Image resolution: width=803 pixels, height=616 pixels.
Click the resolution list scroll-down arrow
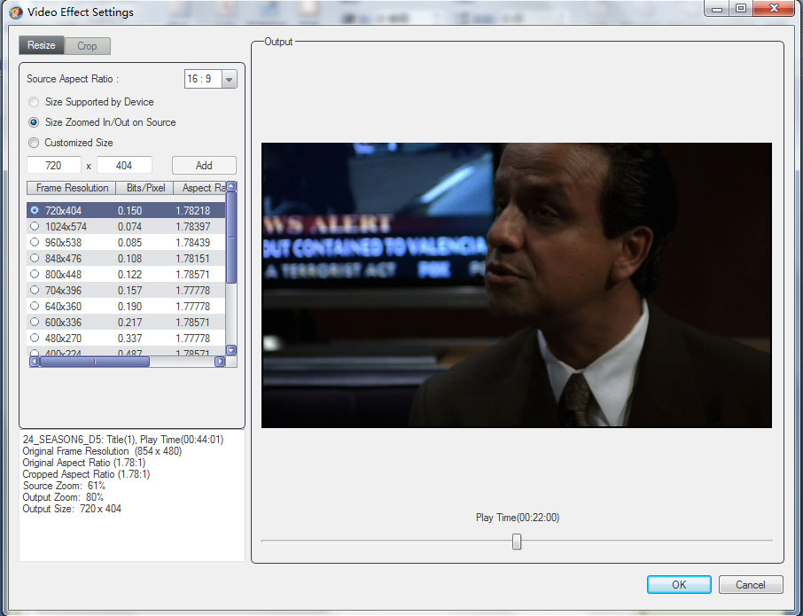pos(231,350)
